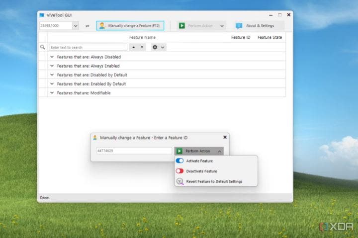Select the 'Features that are: Always Enabled' row text
358x238 pixels.
click(88, 66)
